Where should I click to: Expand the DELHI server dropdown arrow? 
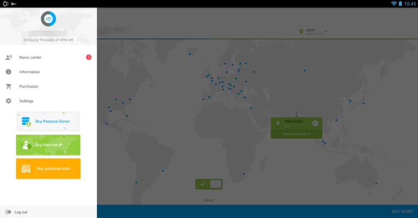(x=325, y=32)
